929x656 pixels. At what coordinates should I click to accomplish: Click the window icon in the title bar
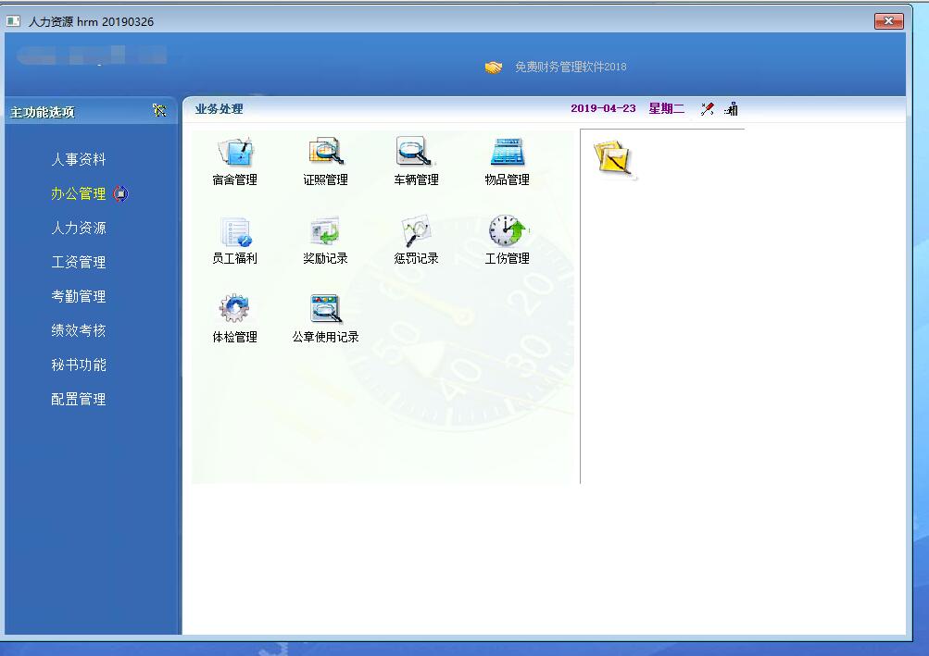click(x=13, y=21)
